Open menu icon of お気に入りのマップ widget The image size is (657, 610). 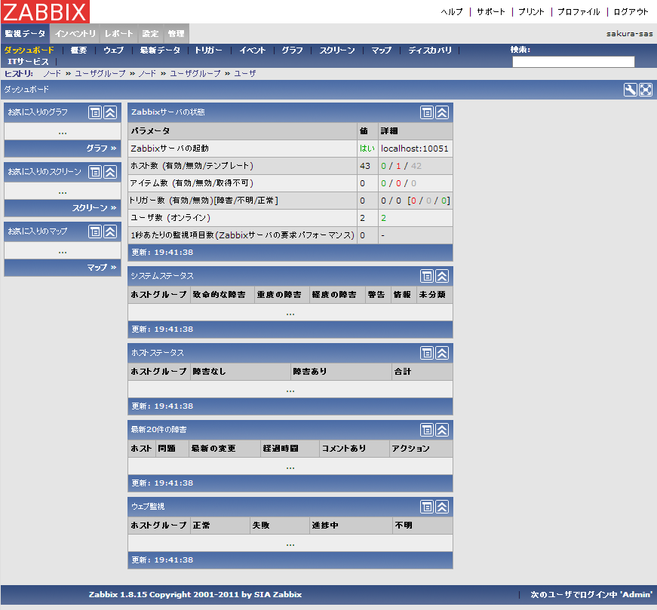click(x=95, y=231)
